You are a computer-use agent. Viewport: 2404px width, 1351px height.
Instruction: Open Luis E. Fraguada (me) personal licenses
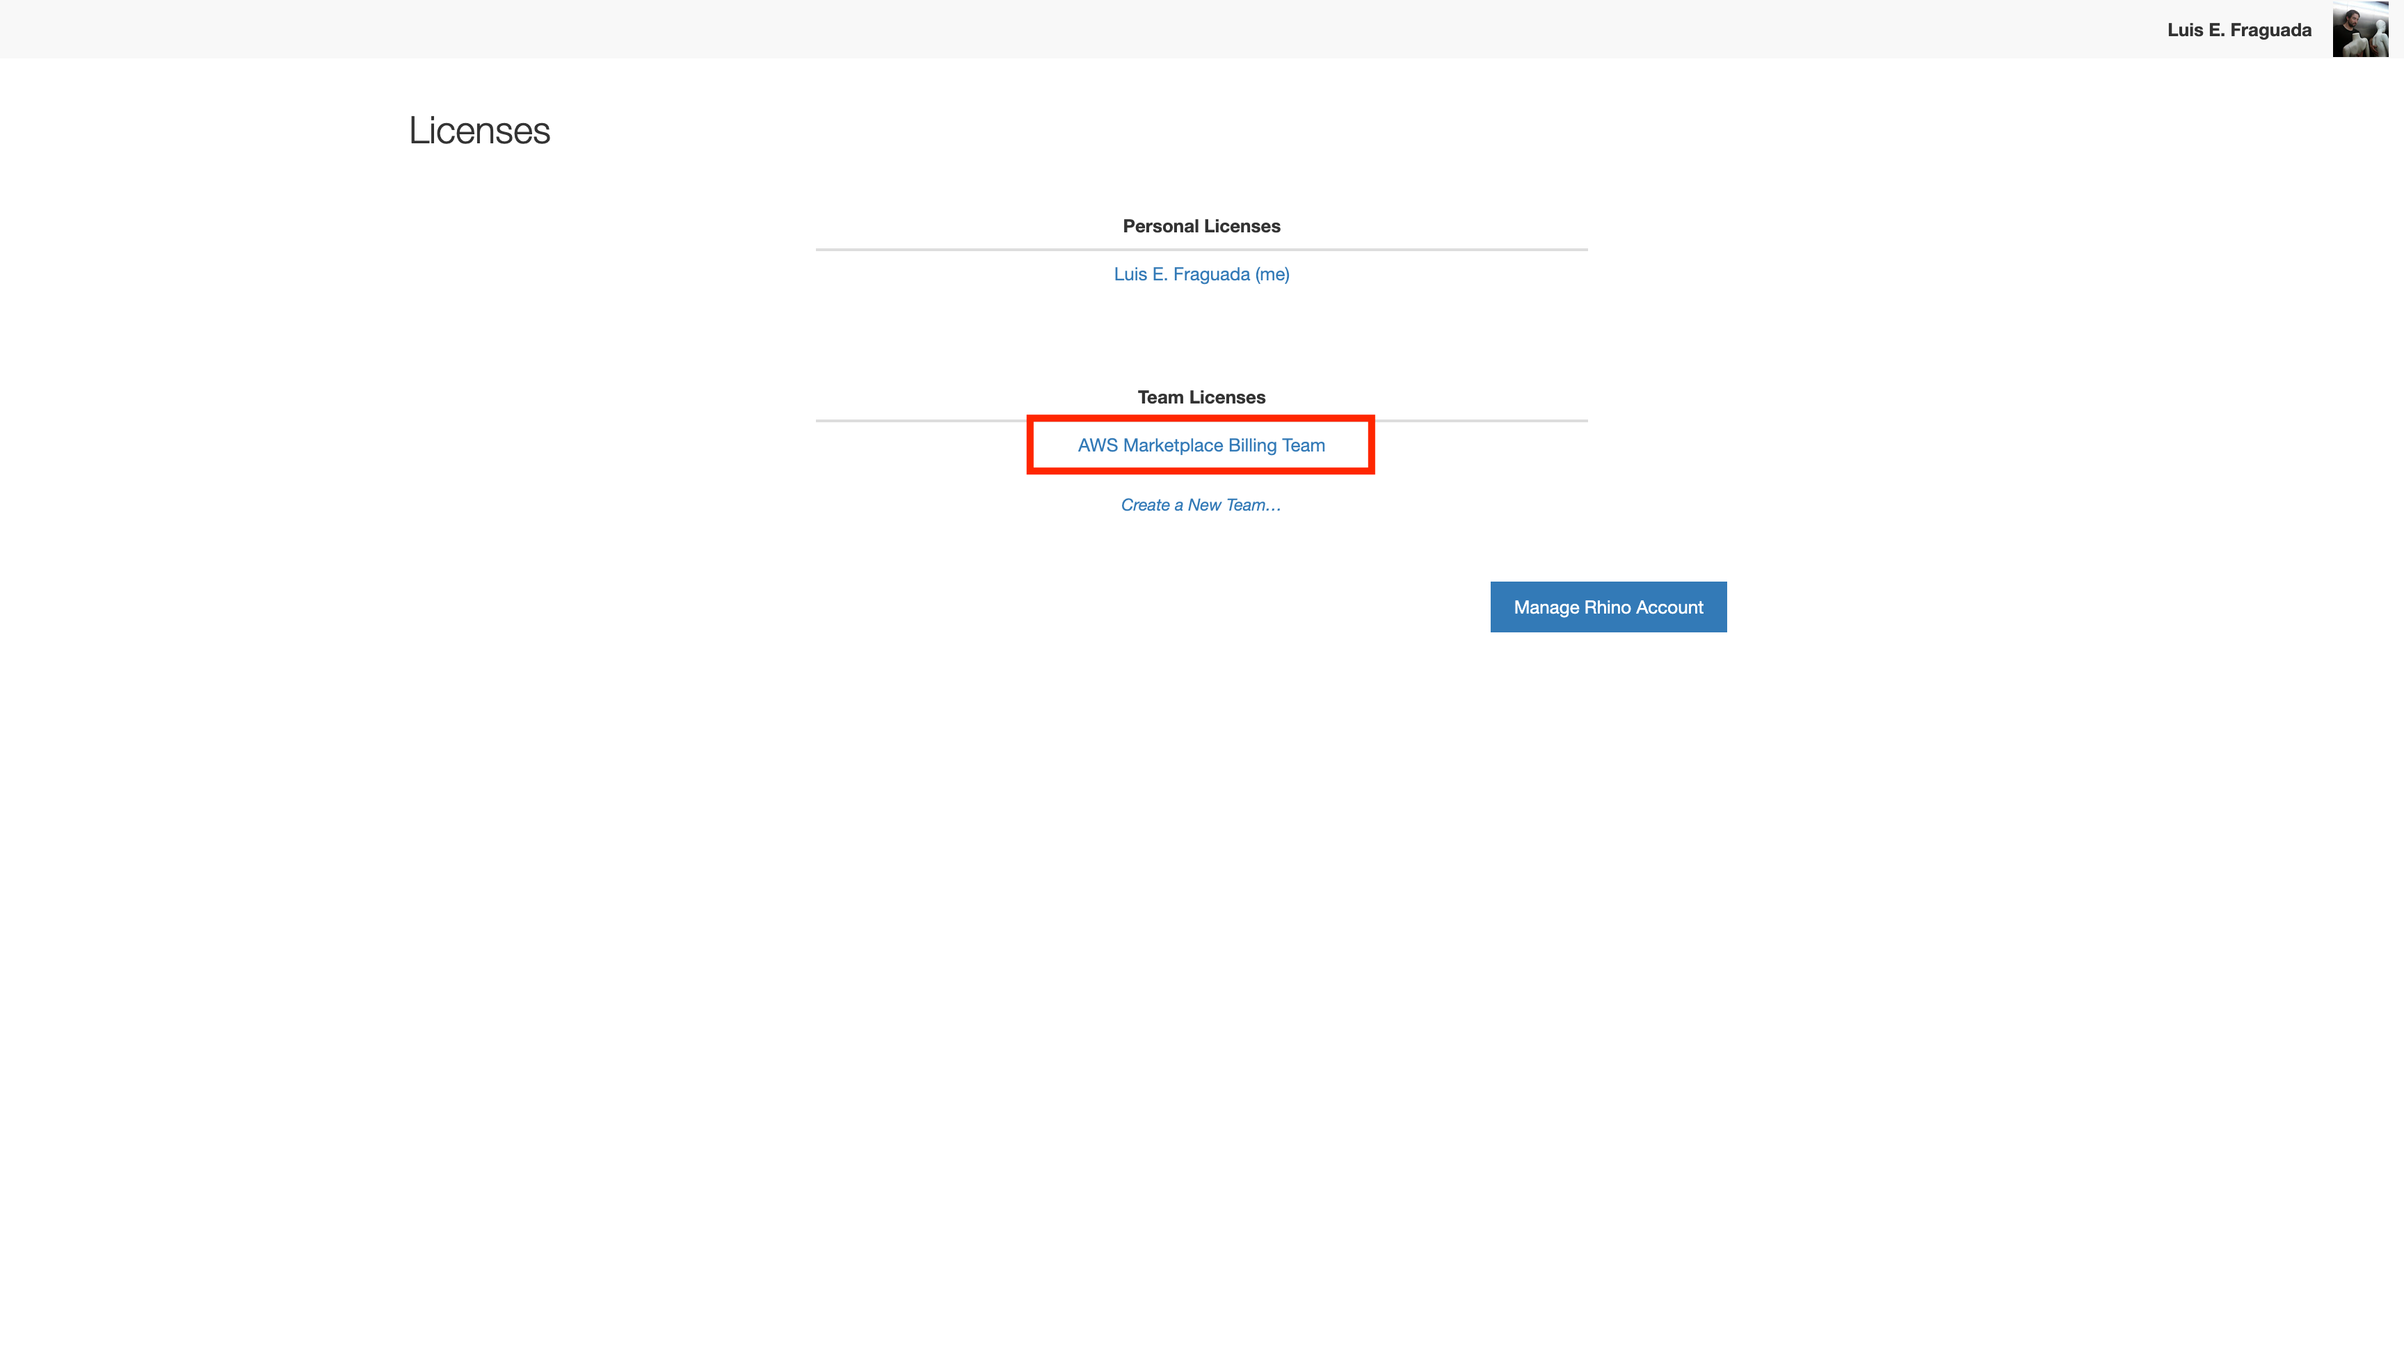pos(1201,274)
